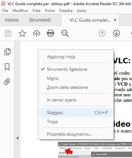The image size is (132, 158).
Task: Open the File menu
Action: click(5, 11)
